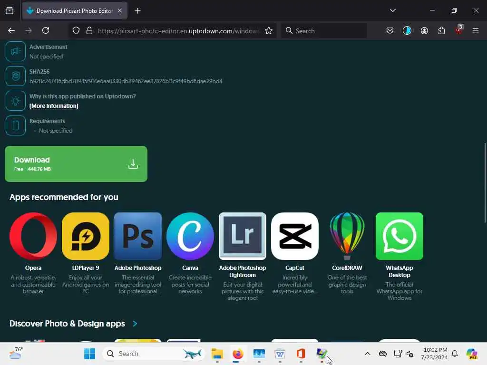Click the Opera app name link
This screenshot has width=487, height=365.
[33, 268]
